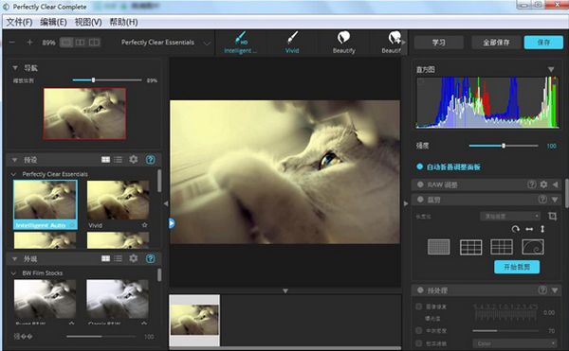Toggle auto-collapse adjustment panels option
Screen dimensions: 569x351
419,167
